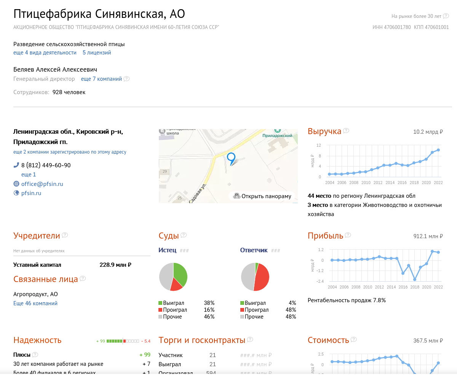The image size is (457, 375).
Task: Open the pfsin.ru website link
Action: click(31, 193)
